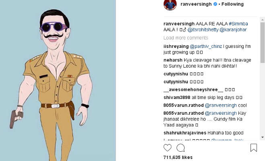Save the post using the bookmark icon

coord(254,148)
